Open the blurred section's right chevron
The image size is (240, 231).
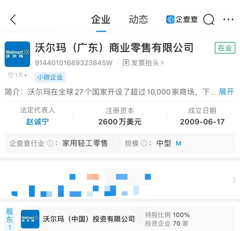click(x=234, y=180)
